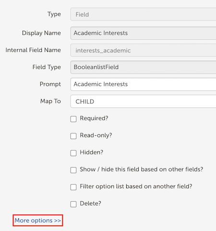This screenshot has height=231, width=216.
Task: Click the Field Type label
Action: (47, 67)
